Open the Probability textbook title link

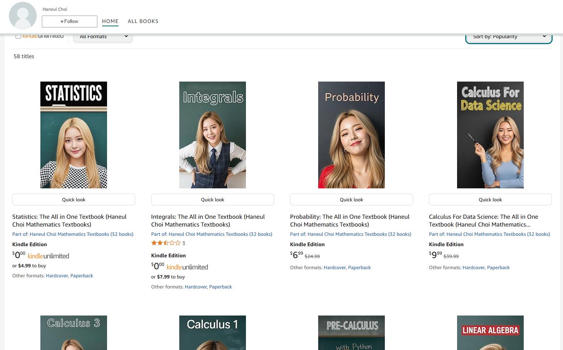click(x=349, y=220)
